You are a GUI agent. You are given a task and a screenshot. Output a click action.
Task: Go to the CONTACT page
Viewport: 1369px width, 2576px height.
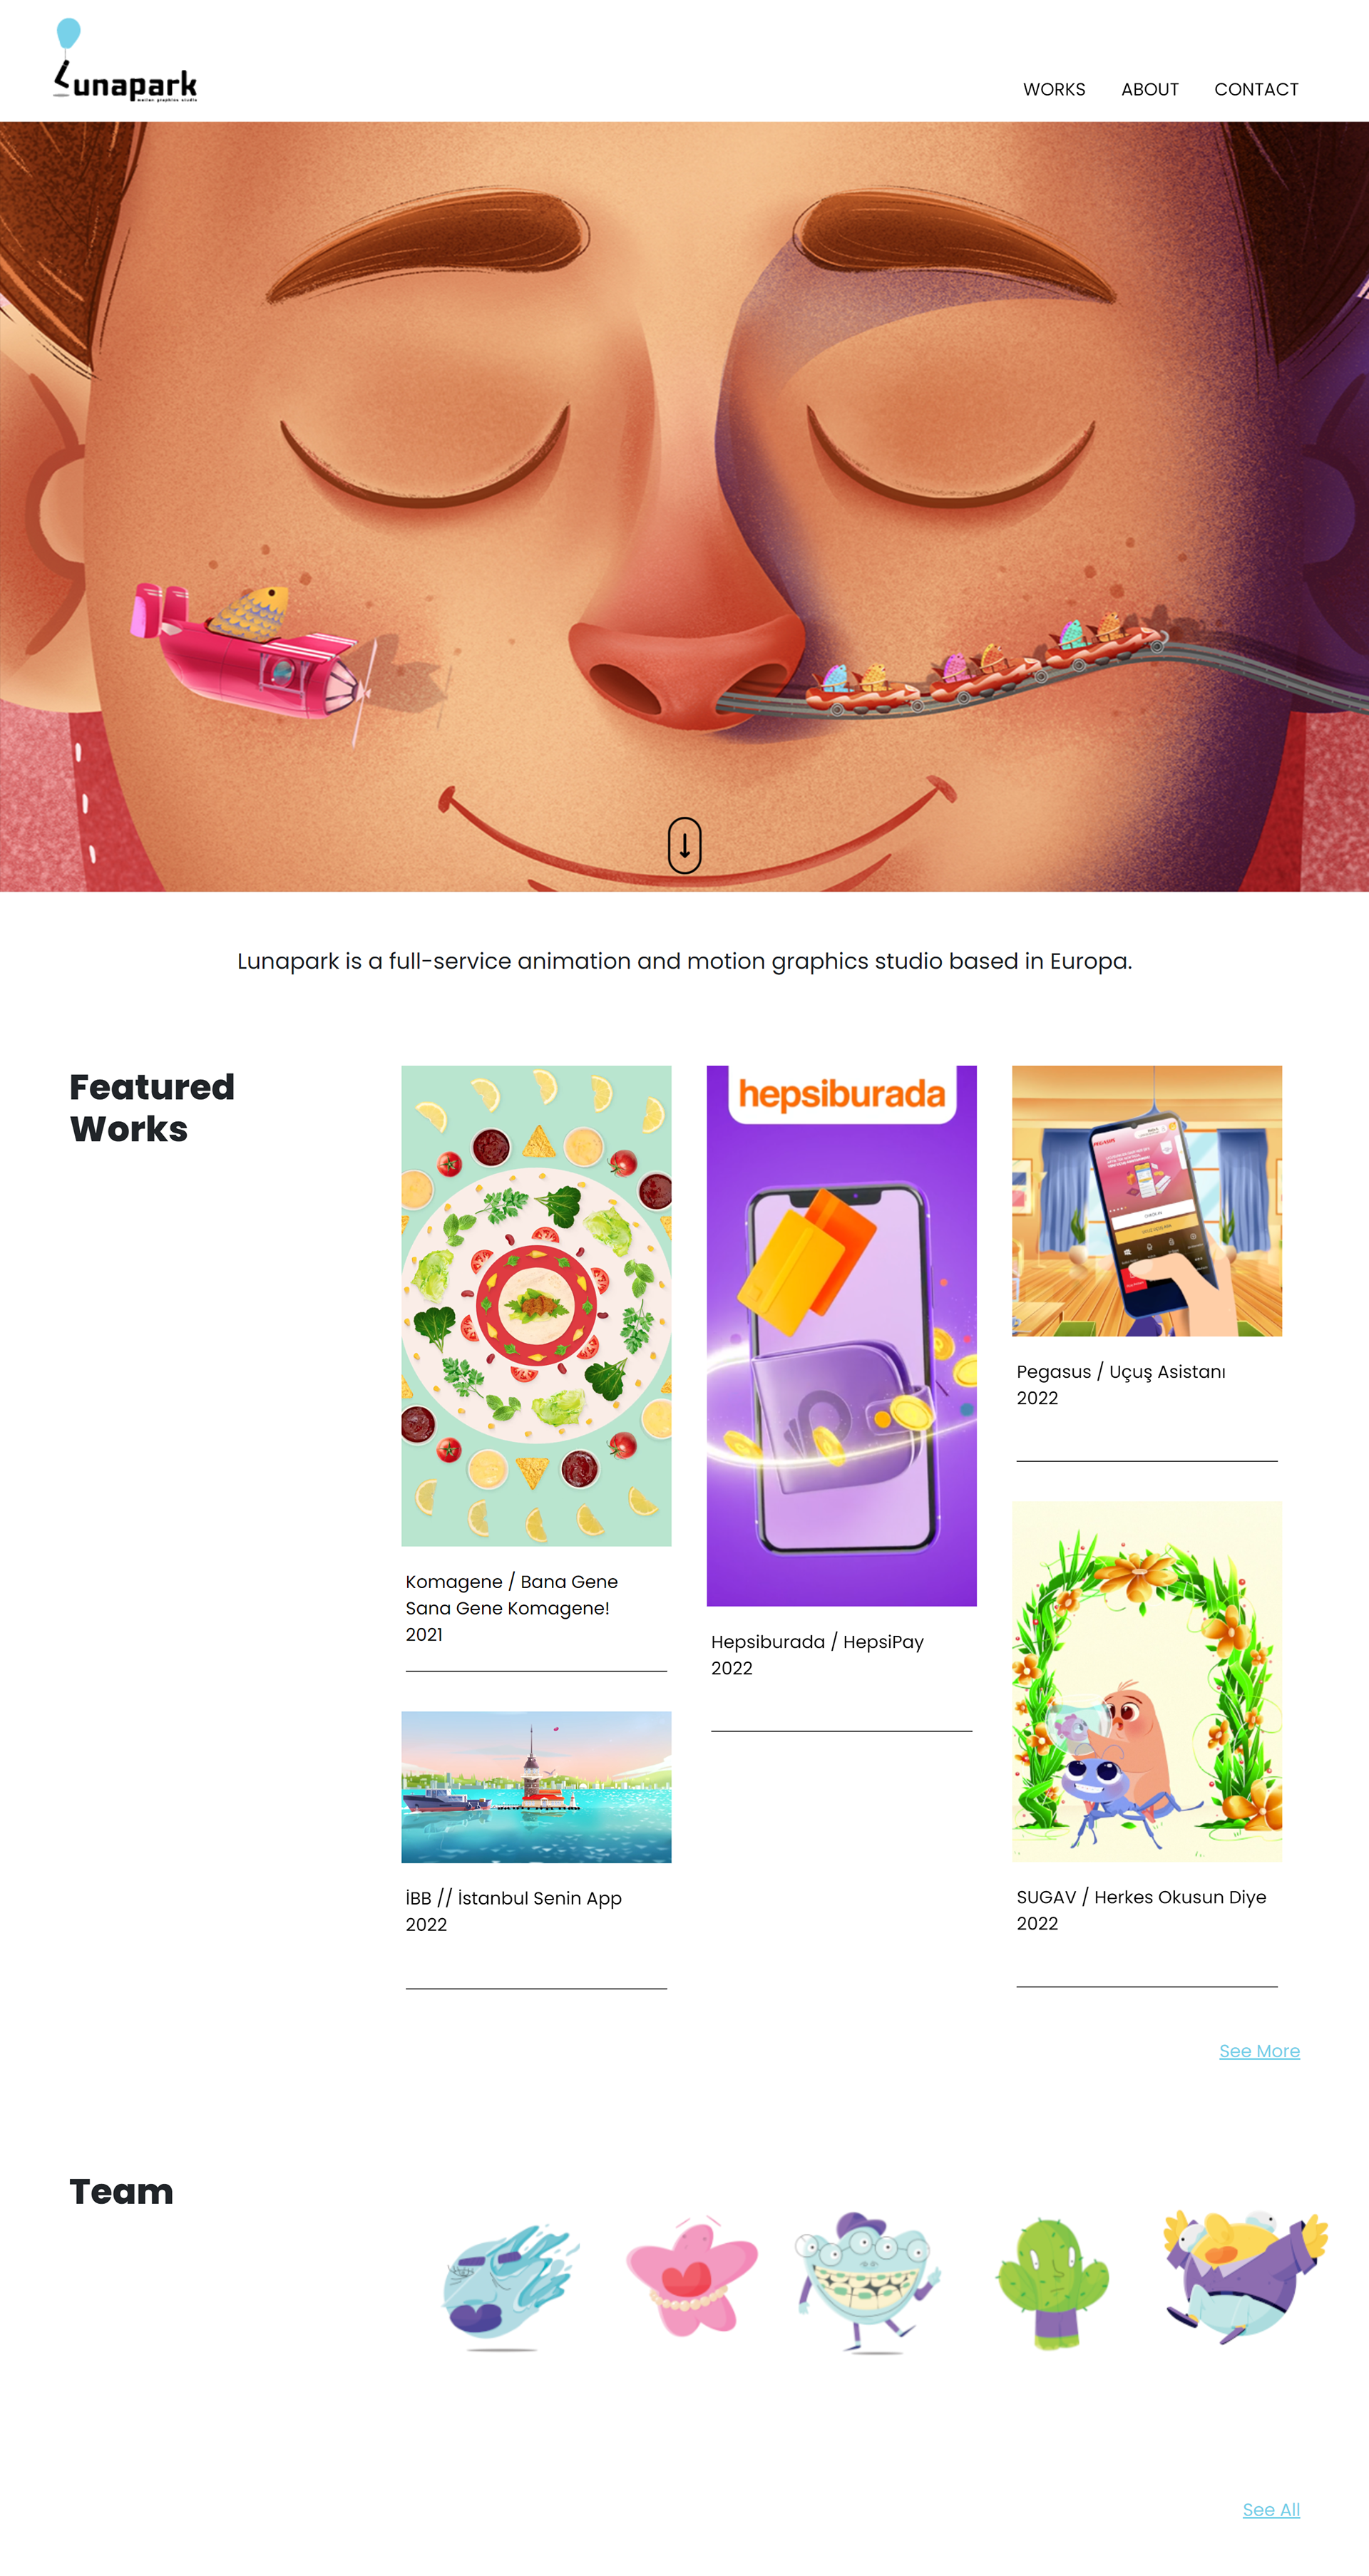[1256, 89]
